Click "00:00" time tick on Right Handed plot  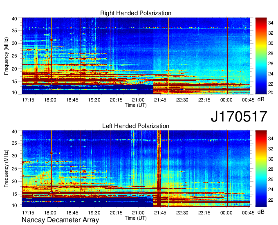(x=226, y=100)
